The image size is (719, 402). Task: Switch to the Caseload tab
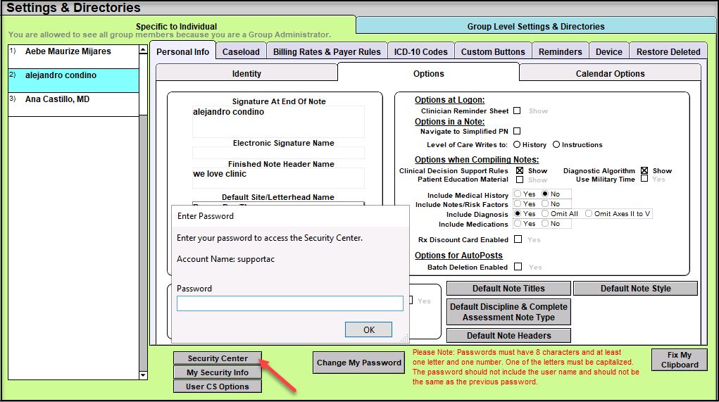(241, 51)
